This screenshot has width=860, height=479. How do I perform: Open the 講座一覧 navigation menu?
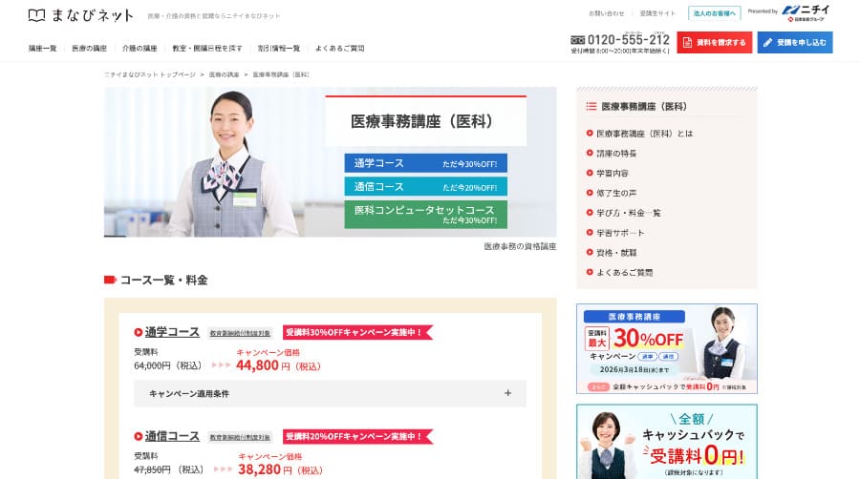pos(42,48)
